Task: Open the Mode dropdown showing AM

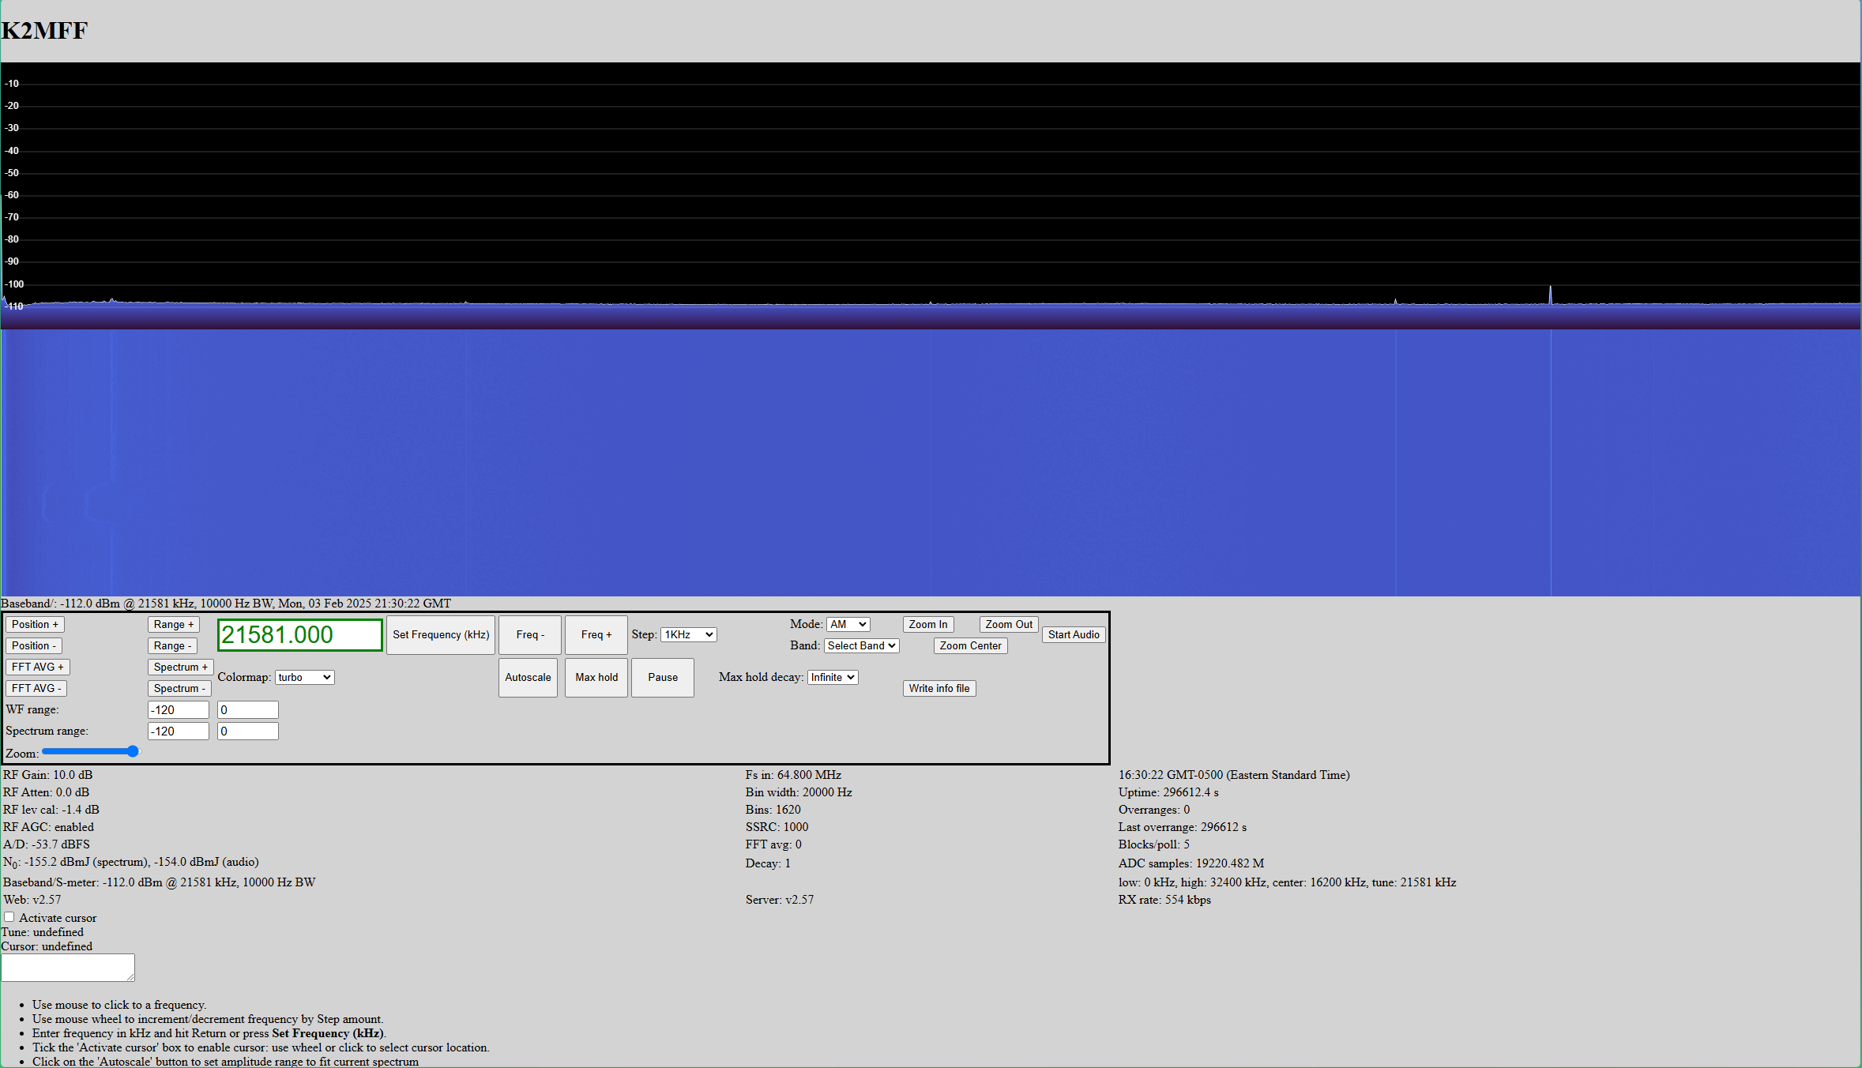Action: pyautogui.click(x=848, y=624)
